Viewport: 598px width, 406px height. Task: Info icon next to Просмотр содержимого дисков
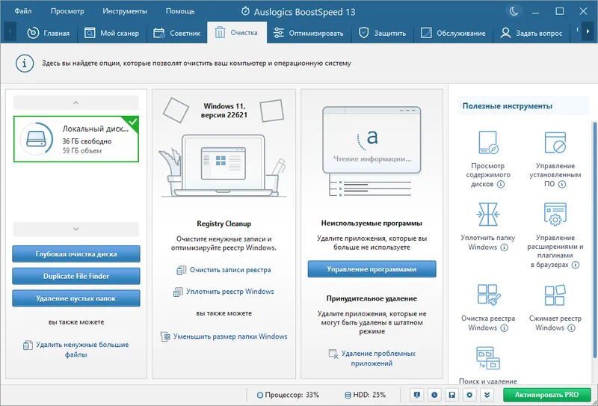501,184
